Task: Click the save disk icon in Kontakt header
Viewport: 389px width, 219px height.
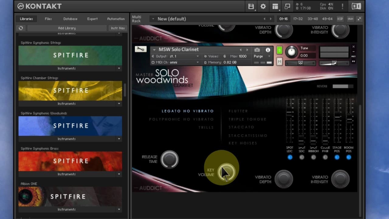Action: point(251,6)
